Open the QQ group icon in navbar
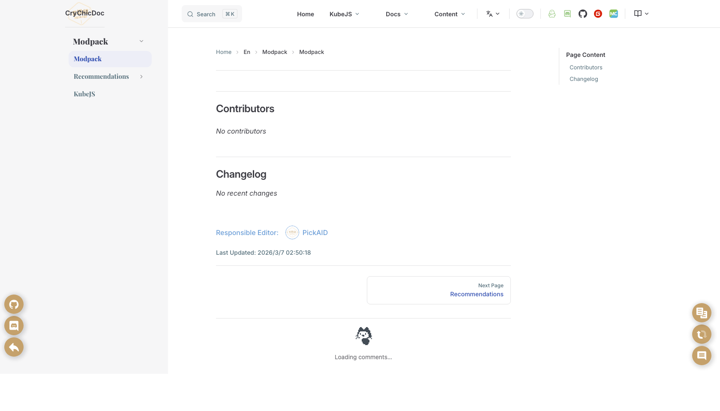Viewport: 720px width, 411px height. pyautogui.click(x=552, y=14)
